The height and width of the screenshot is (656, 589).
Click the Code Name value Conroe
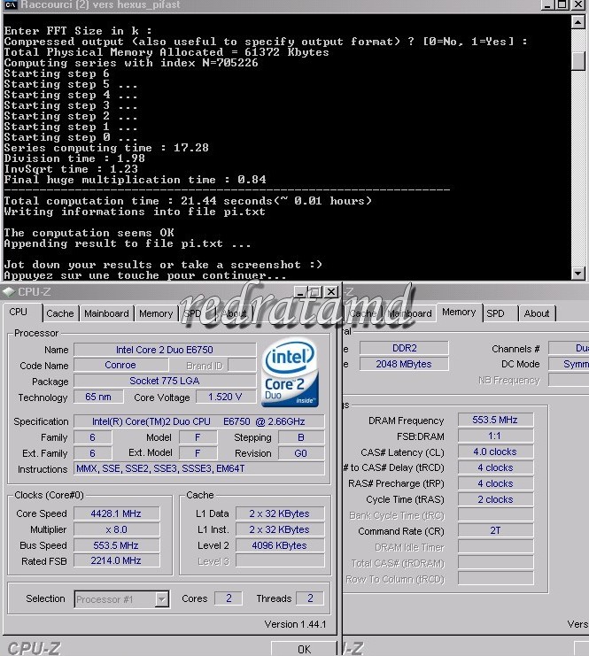121,365
